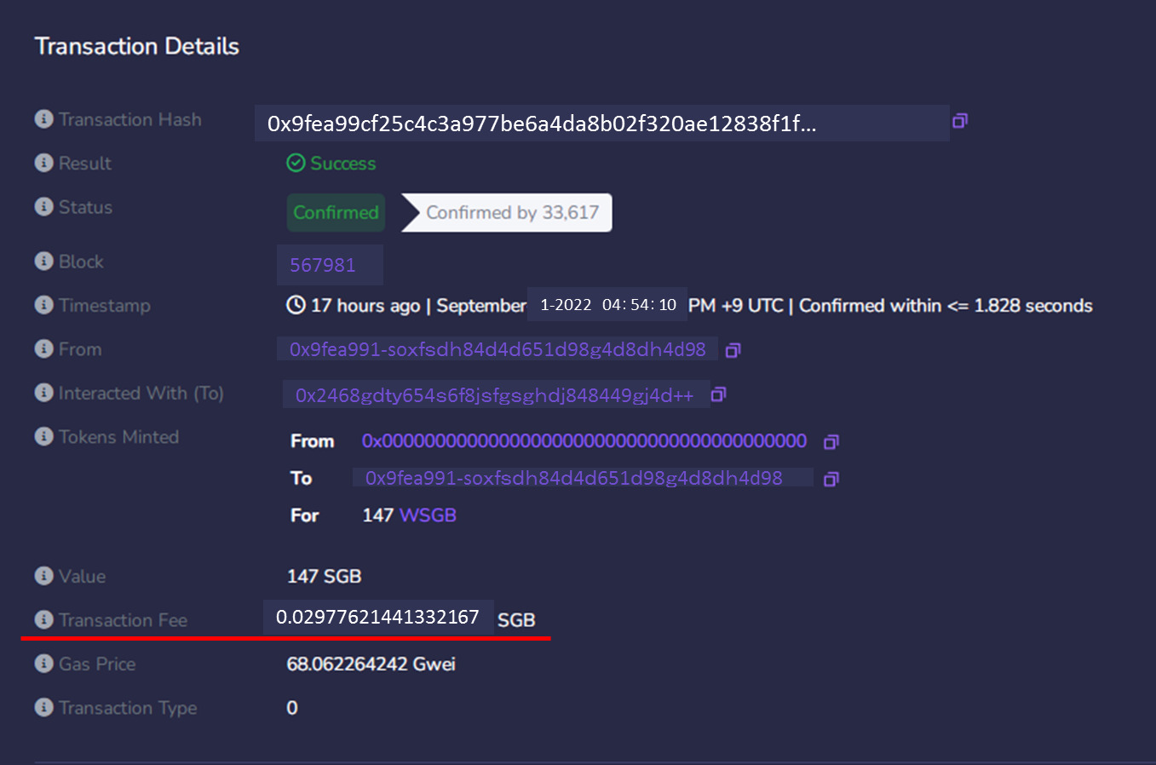This screenshot has height=765, width=1156.
Task: Click the Confirmed by 33,617 label
Action: (512, 213)
